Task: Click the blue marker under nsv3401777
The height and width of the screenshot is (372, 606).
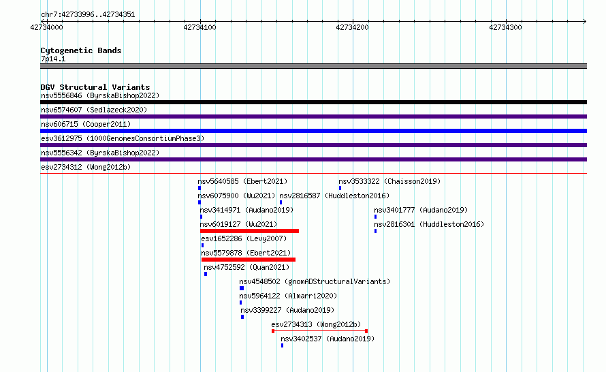Action: [x=376, y=217]
